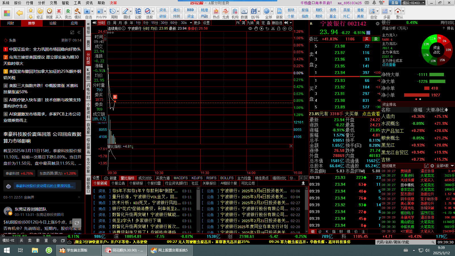Open the 机构 institutions icon
This screenshot has height=256, width=455.
(x=235, y=13)
